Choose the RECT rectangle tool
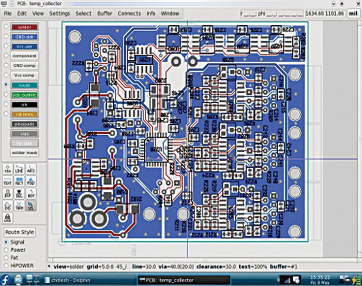362x286 pixels. coord(20,182)
